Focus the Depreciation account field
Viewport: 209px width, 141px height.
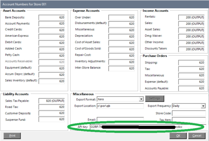121,36
